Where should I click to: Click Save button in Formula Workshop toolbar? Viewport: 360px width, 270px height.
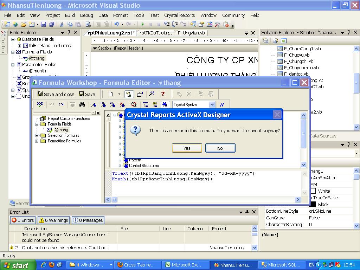click(x=87, y=94)
